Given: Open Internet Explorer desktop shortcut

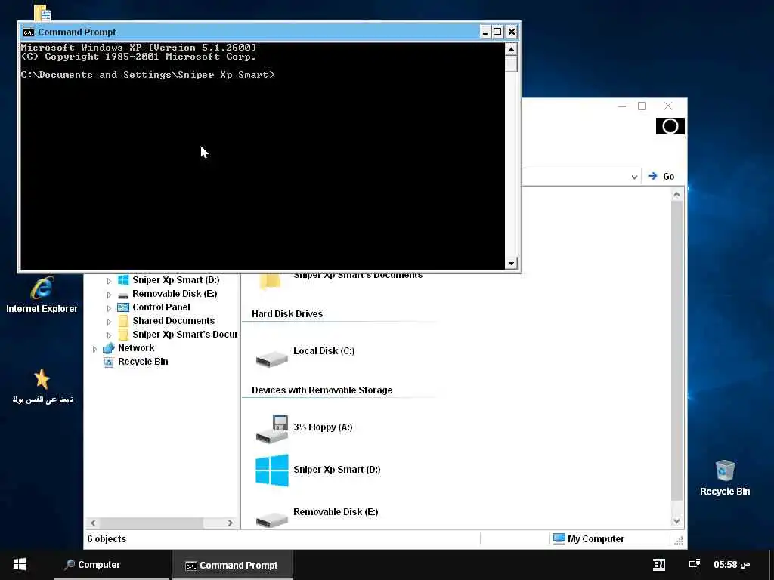Looking at the screenshot, I should 42,295.
